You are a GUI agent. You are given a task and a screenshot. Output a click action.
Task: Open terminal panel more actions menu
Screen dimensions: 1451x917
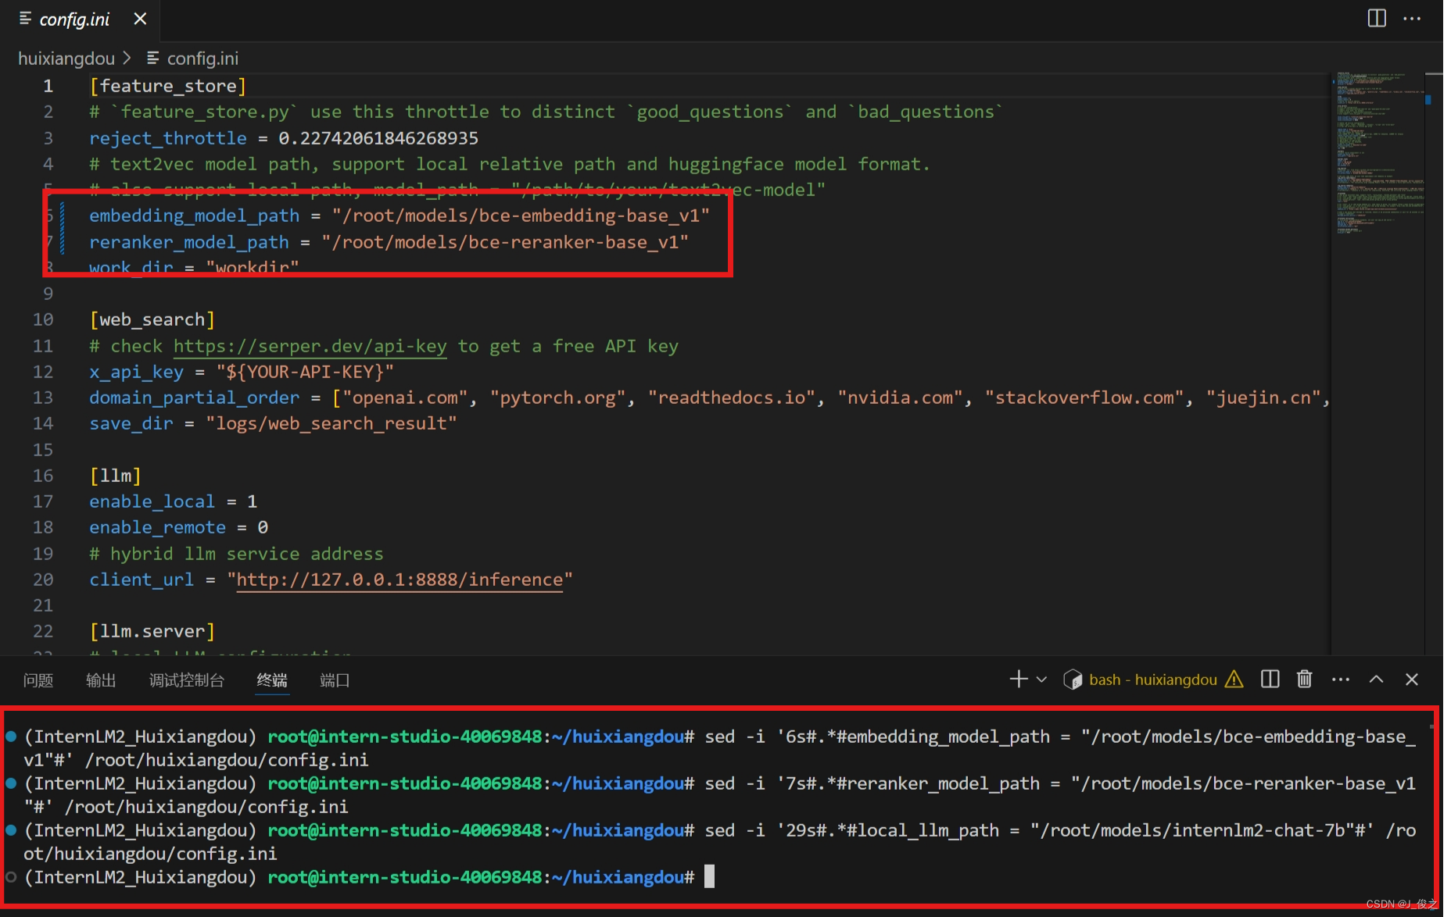1341,680
